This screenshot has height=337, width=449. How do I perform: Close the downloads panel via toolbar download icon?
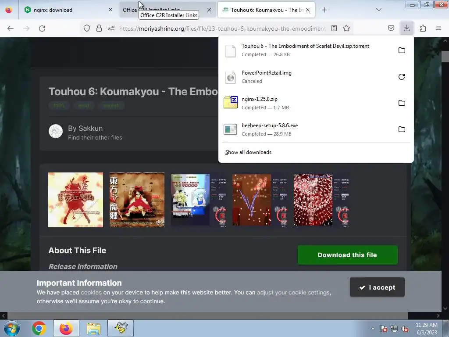coord(406,28)
